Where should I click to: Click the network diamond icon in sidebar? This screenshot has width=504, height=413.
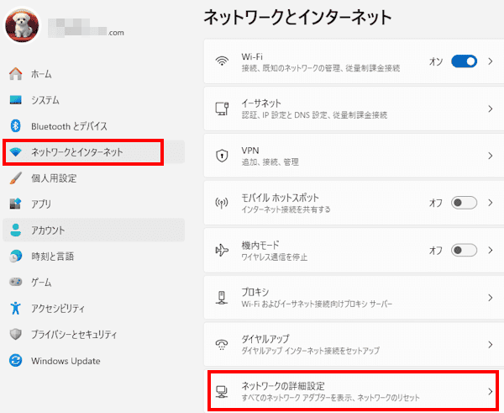pos(15,152)
